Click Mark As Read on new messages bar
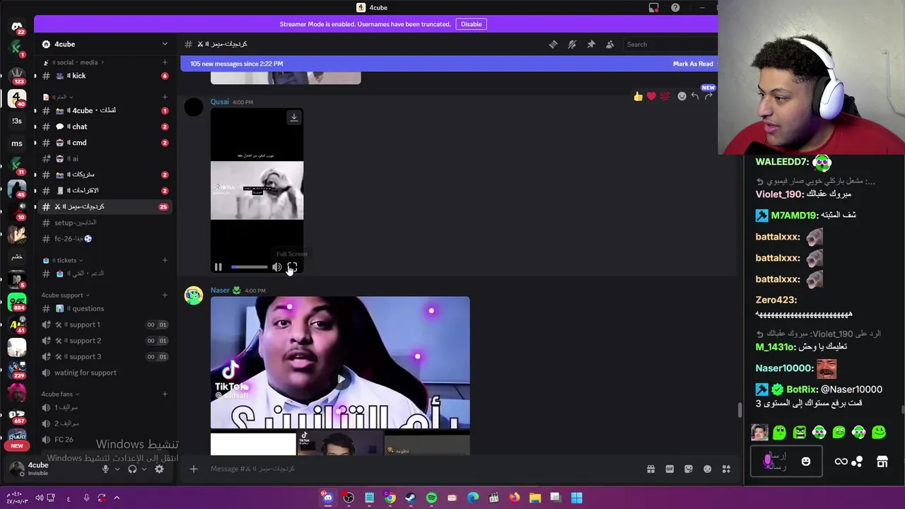The height and width of the screenshot is (509, 905). [693, 64]
